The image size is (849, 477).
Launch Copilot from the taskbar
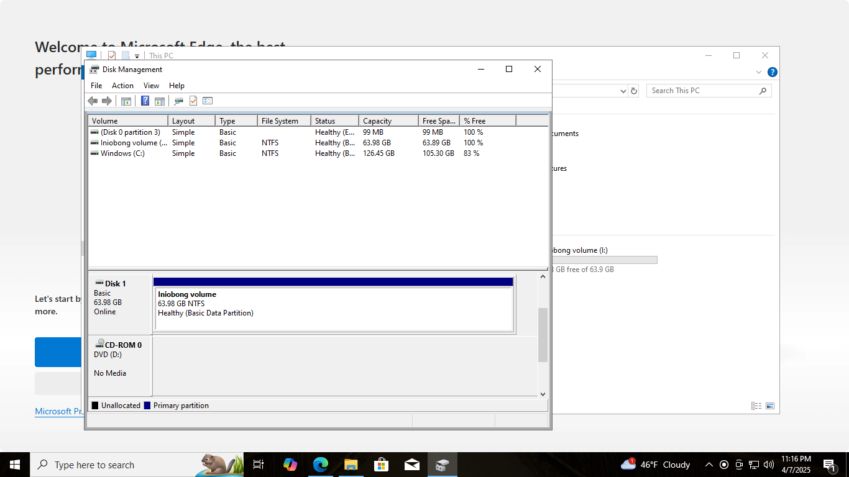tap(290, 465)
